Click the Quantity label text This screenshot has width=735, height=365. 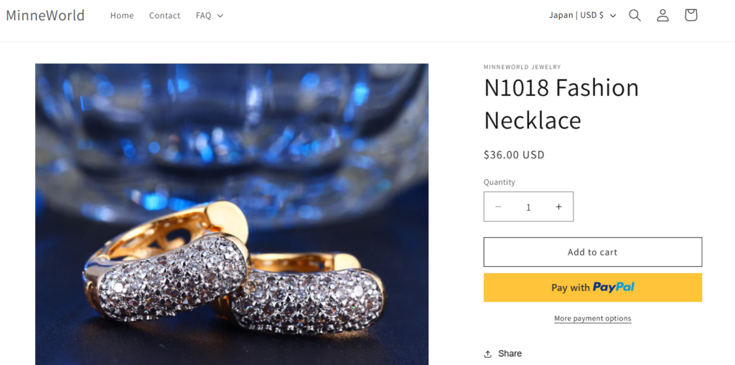[x=499, y=182]
